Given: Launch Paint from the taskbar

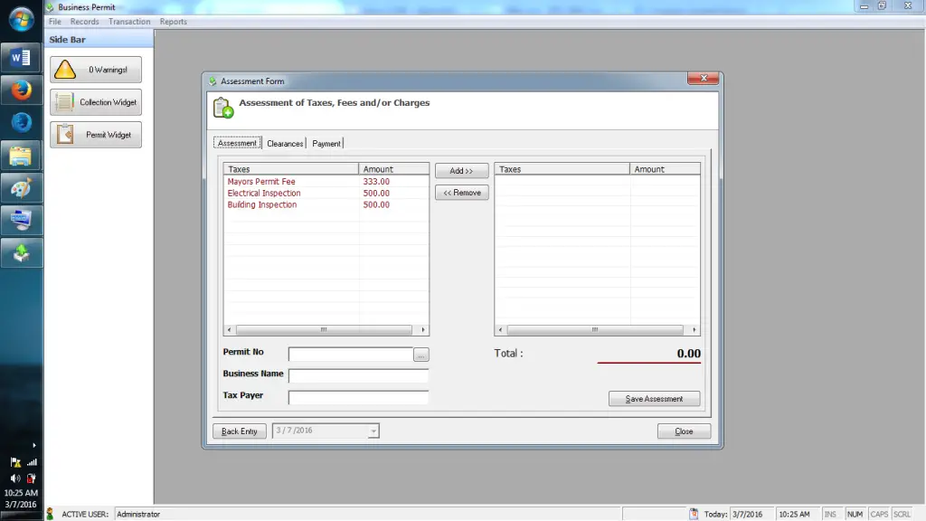Looking at the screenshot, I should point(22,188).
